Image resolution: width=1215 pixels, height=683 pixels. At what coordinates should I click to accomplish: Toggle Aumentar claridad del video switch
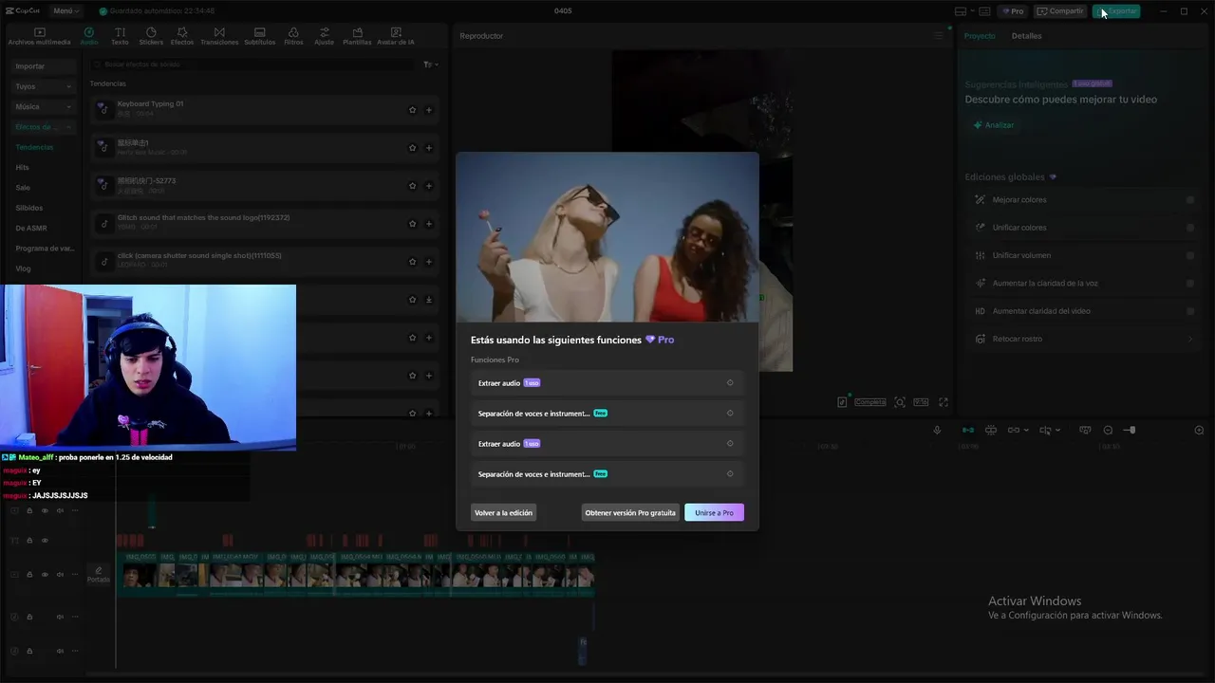coord(1190,311)
